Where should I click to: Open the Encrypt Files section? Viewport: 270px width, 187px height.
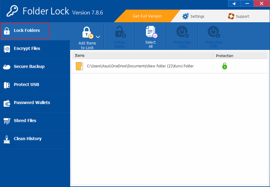[x=35, y=49]
